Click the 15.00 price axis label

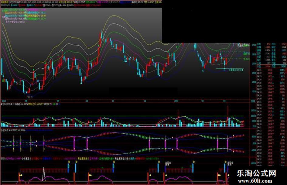(x=254, y=64)
